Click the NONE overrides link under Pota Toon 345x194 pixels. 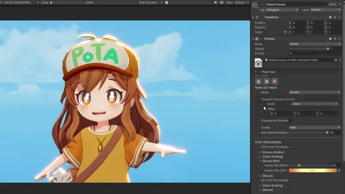pyautogui.click(x=264, y=76)
